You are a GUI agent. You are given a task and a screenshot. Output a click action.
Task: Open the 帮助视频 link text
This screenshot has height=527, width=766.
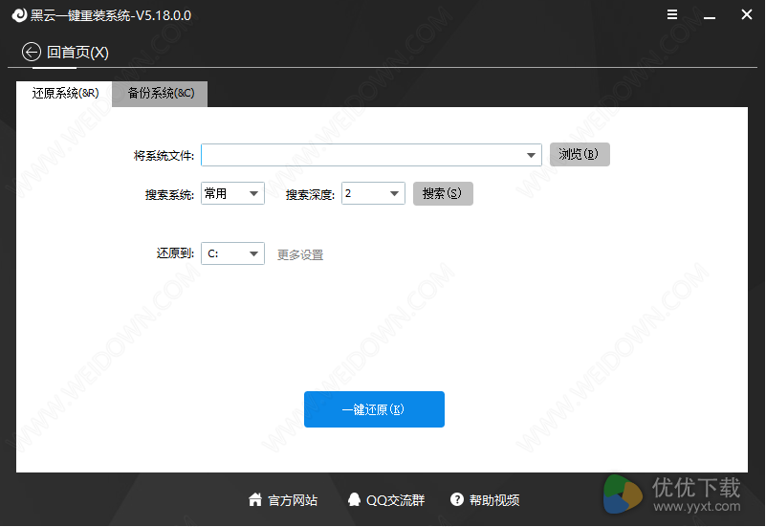(494, 500)
